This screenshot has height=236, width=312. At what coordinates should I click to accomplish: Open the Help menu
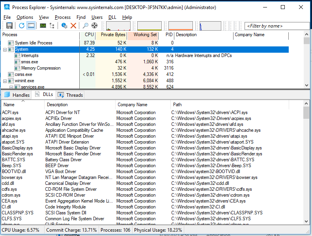coord(127,17)
